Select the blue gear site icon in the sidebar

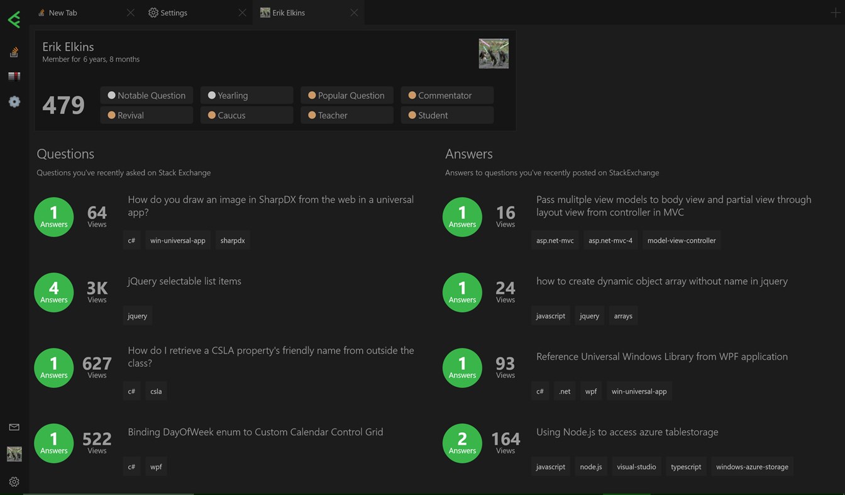(14, 102)
